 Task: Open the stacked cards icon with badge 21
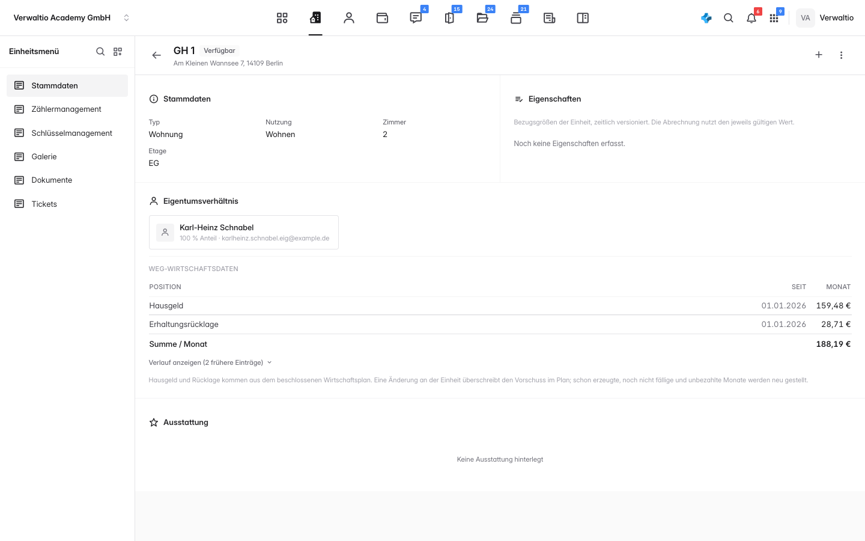point(516,18)
